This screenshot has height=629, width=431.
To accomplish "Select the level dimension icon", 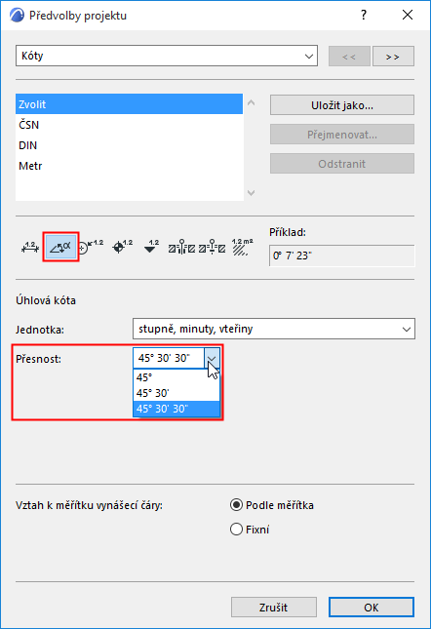I will click(x=122, y=247).
